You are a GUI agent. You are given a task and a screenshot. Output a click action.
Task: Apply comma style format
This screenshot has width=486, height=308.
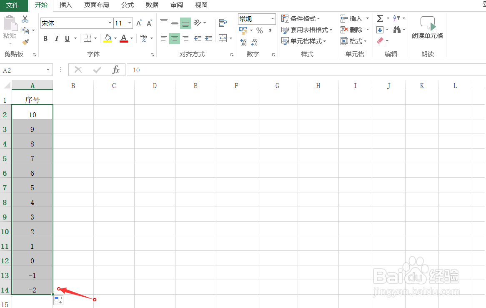click(x=270, y=30)
